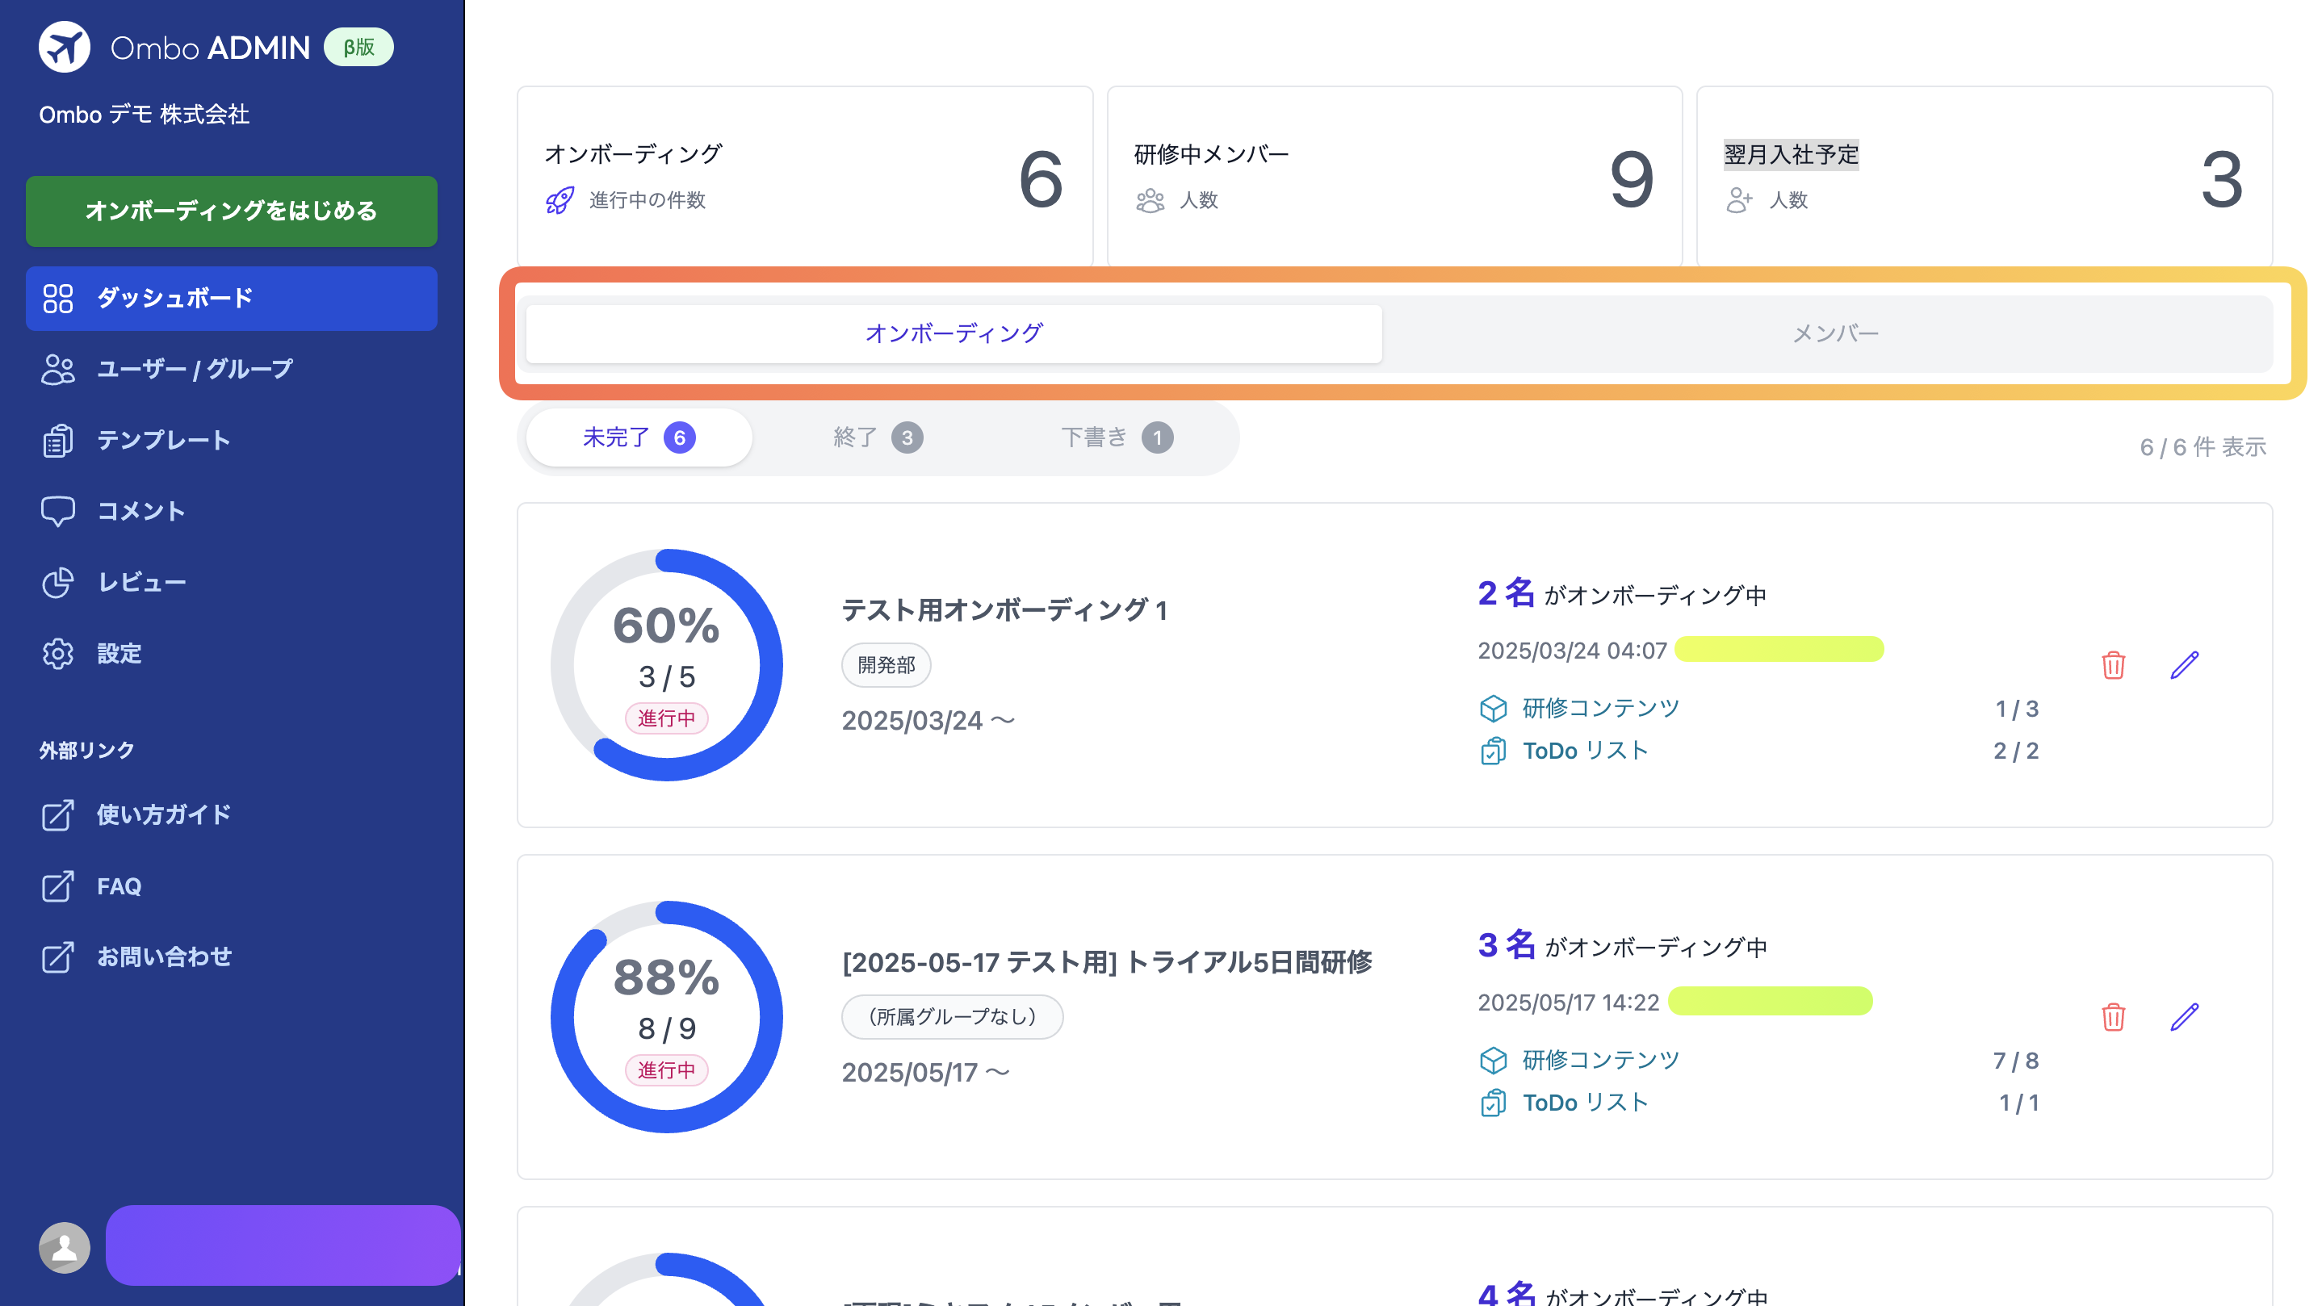Click the rocket icon in オンボーディング card
This screenshot has width=2322, height=1306.
560,200
